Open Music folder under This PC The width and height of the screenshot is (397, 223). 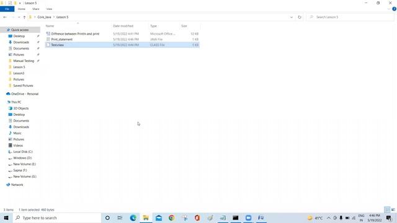tap(17, 133)
